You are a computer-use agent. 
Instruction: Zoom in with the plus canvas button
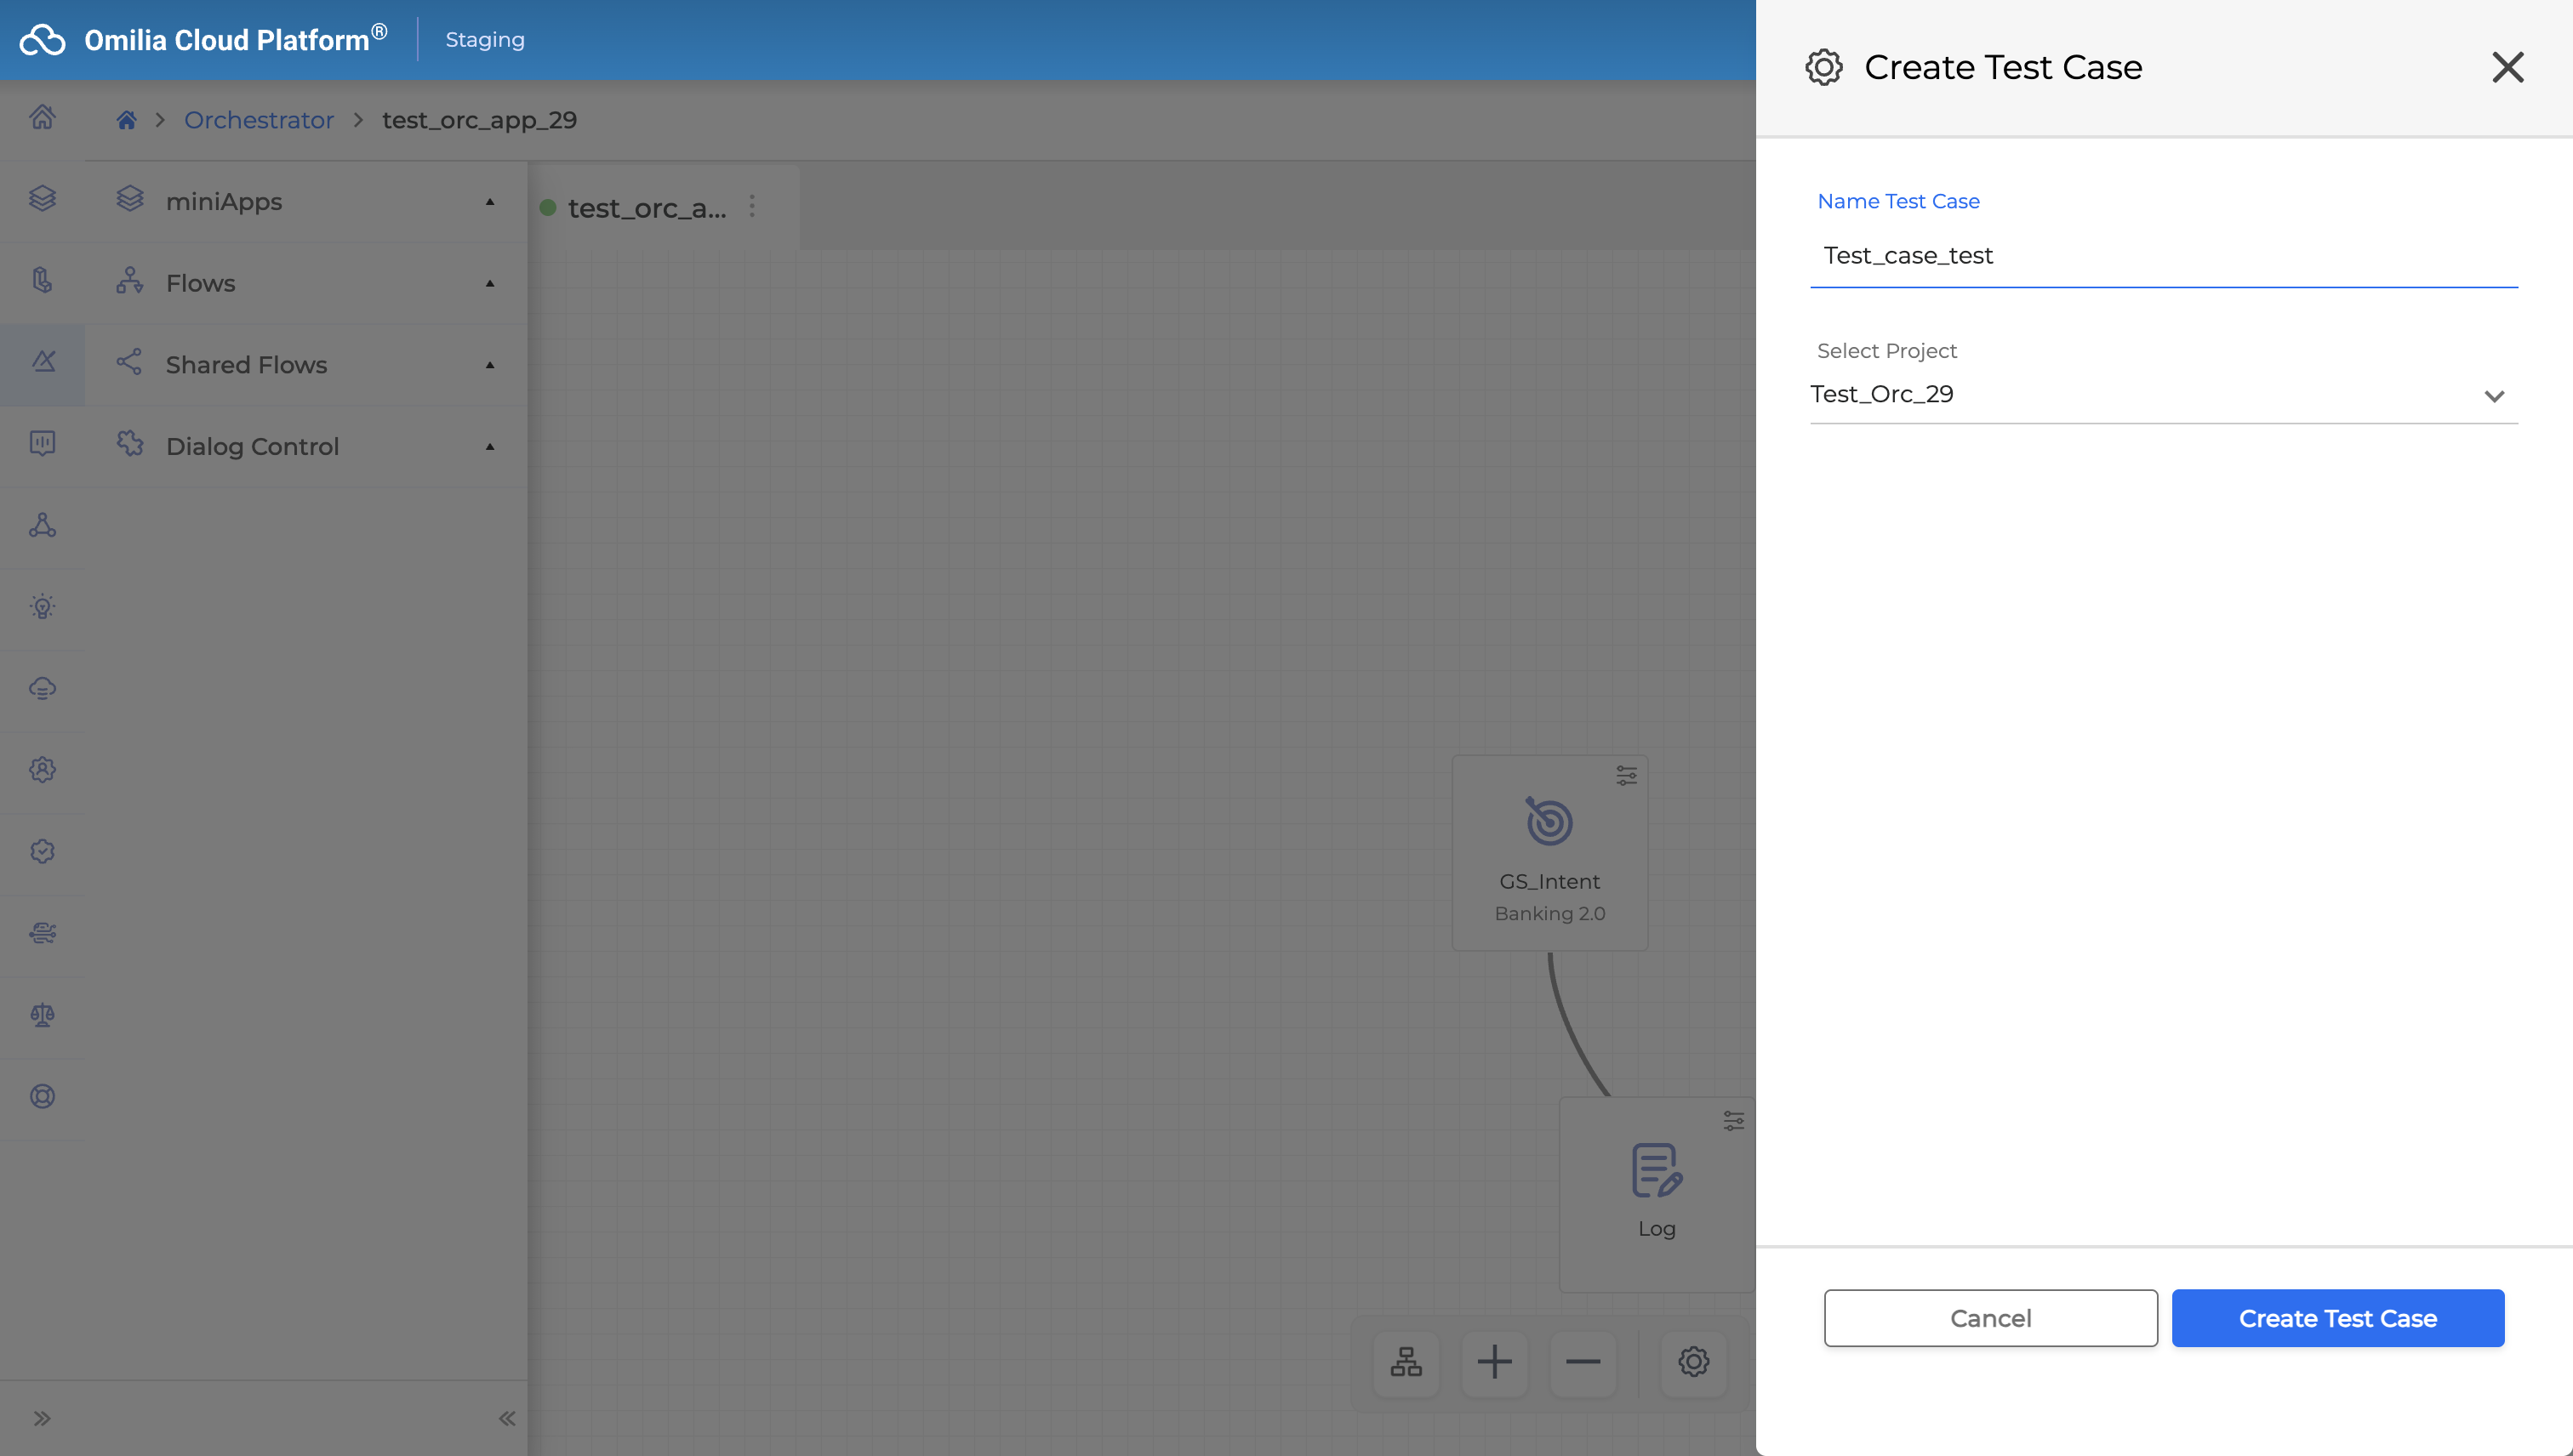click(x=1493, y=1362)
